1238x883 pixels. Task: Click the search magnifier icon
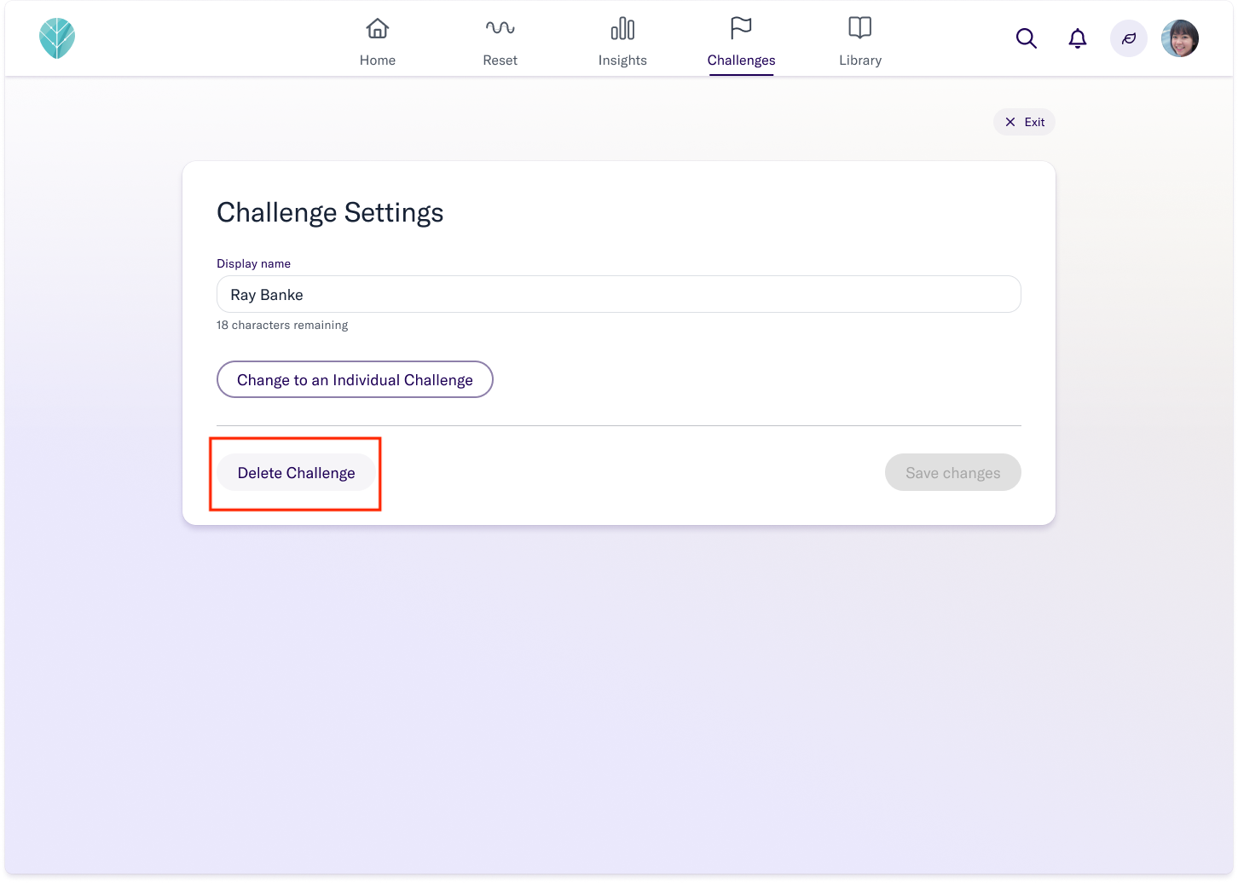[1027, 38]
